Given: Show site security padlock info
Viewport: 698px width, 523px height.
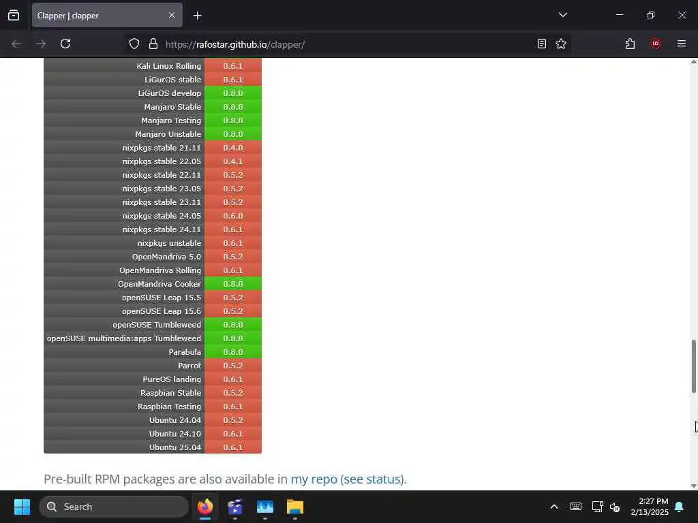Looking at the screenshot, I should click(x=153, y=44).
